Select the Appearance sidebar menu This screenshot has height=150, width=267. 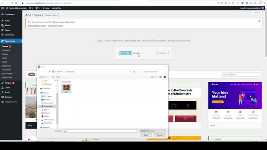[11, 41]
